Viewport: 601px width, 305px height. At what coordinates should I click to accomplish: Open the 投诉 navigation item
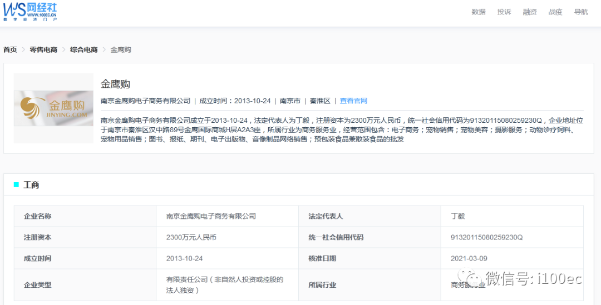pos(504,12)
